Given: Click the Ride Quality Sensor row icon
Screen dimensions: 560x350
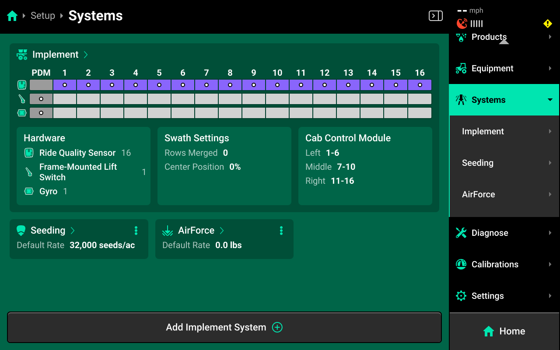Looking at the screenshot, I should click(22, 85).
